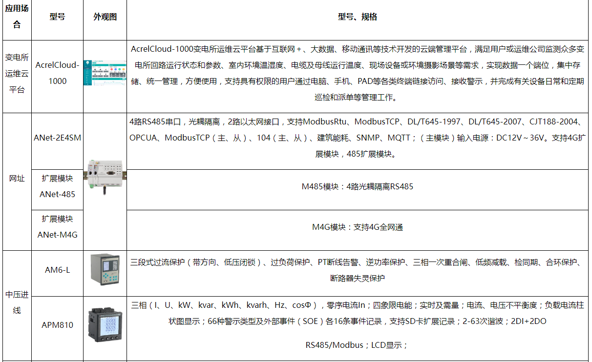Select the RS485/Modbus；LCD显示 line
The image size is (592, 362).
coord(357,345)
